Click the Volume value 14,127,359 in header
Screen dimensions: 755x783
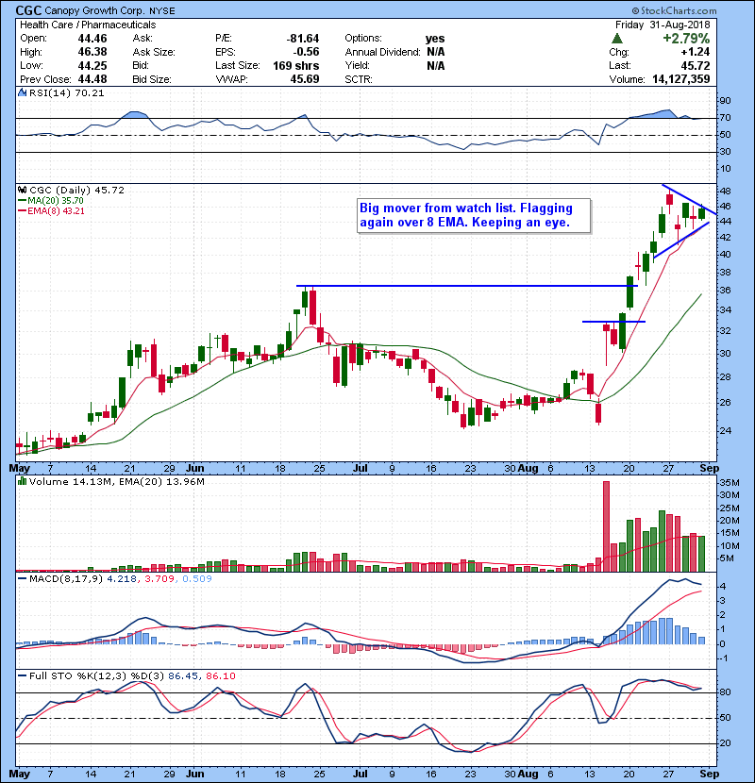coord(681,79)
